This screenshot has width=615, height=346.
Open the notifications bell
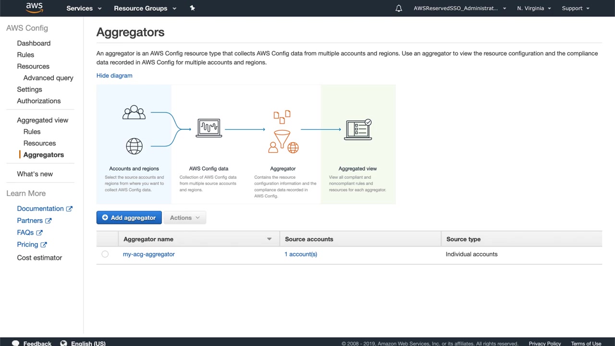tap(399, 8)
